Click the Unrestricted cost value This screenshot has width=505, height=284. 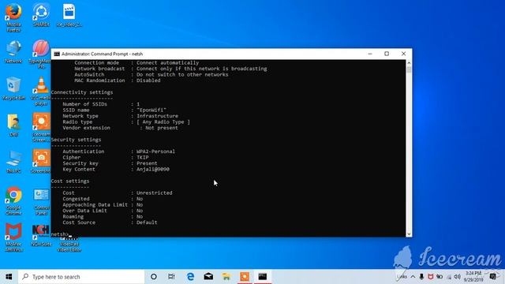(x=155, y=192)
